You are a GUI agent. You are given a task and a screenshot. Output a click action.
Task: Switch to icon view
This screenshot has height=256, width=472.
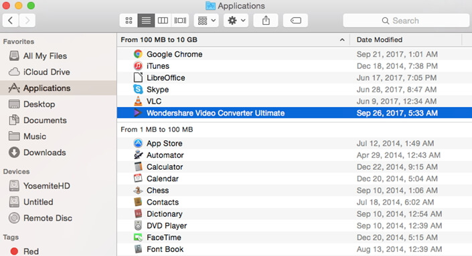pos(129,21)
